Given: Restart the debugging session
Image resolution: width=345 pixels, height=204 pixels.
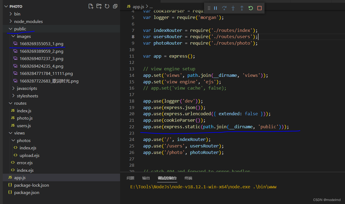Looking at the screenshot, I should click(251, 8).
